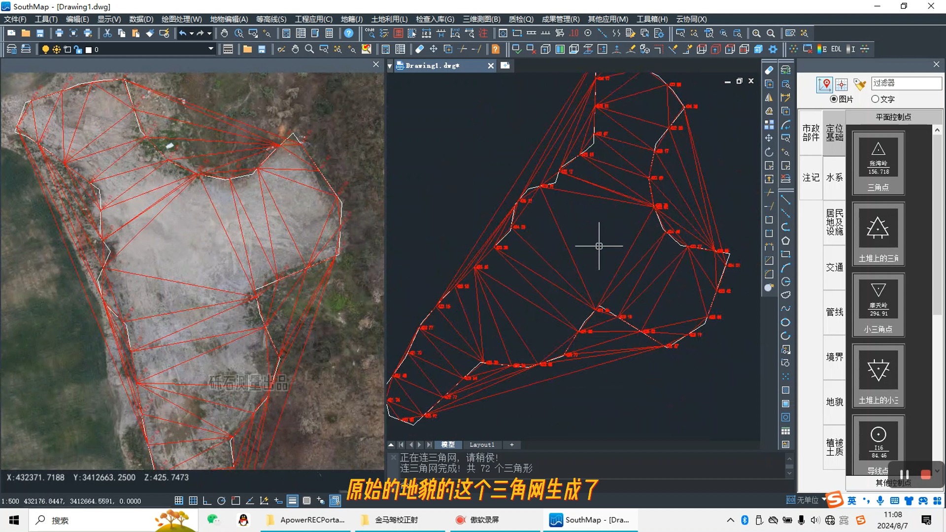Image resolution: width=946 pixels, height=532 pixels.
Task: Select the 地貌 category in side panel
Action: tap(834, 402)
